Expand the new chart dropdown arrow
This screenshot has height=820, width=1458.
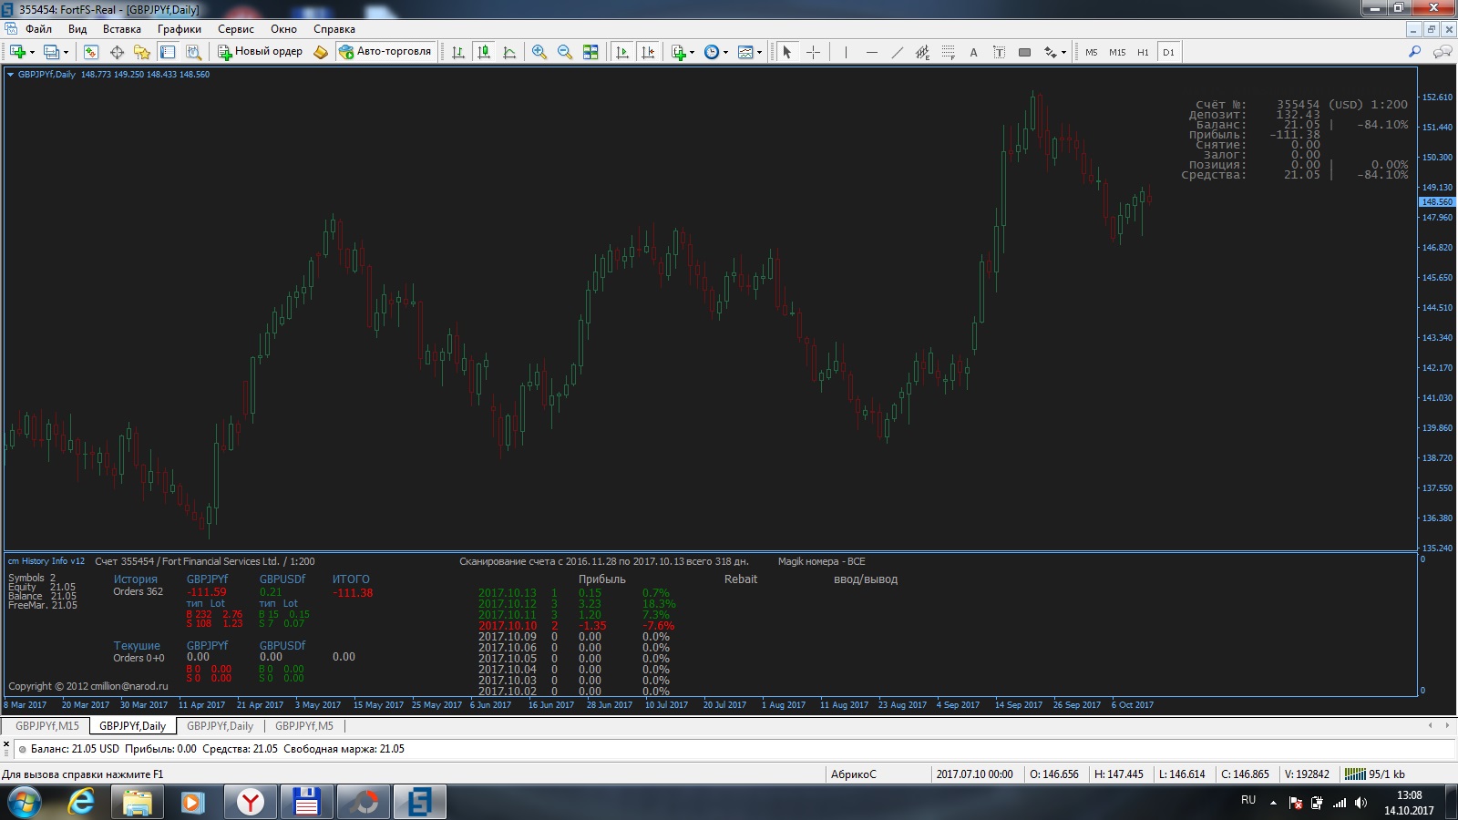click(x=32, y=52)
